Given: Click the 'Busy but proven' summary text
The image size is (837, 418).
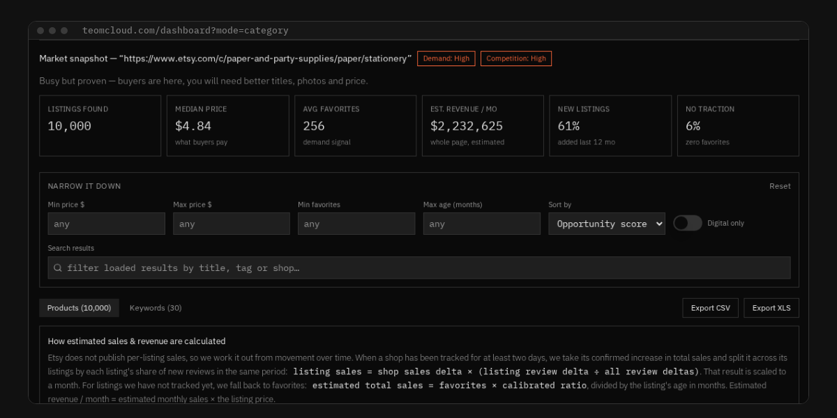Looking at the screenshot, I should tap(204, 81).
